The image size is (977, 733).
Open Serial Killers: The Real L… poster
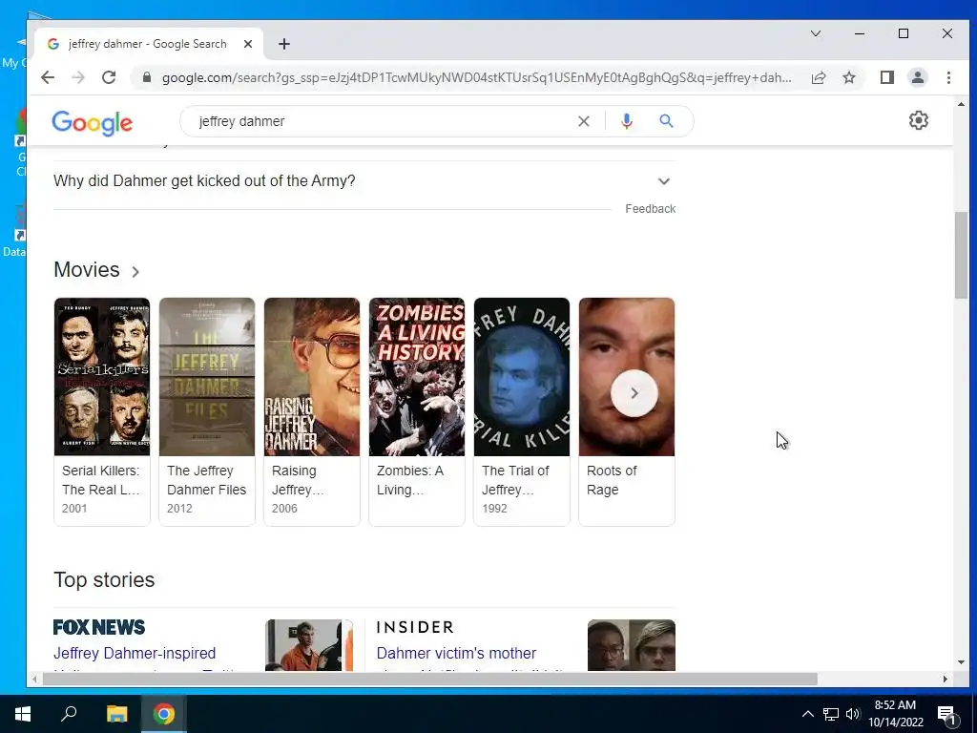pyautogui.click(x=102, y=376)
